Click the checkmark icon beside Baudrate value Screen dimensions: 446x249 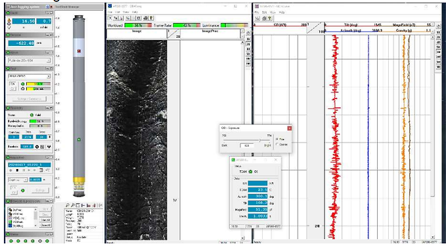pyautogui.click(x=49, y=147)
